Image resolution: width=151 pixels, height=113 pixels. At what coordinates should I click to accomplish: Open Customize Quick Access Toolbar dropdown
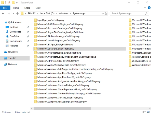(x=17, y=3)
